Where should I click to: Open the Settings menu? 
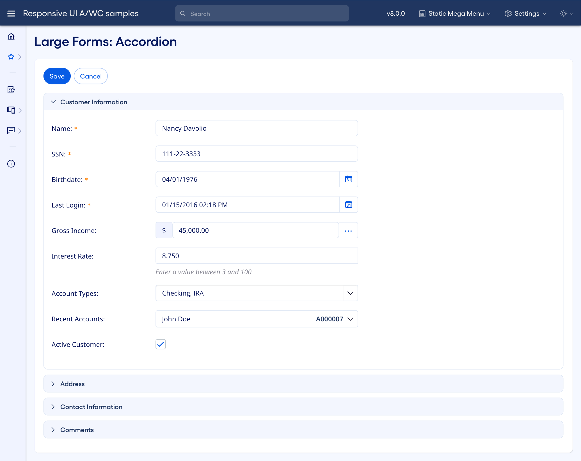coord(525,13)
